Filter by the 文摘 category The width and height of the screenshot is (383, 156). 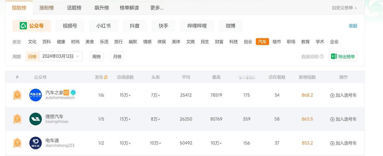click(190, 42)
